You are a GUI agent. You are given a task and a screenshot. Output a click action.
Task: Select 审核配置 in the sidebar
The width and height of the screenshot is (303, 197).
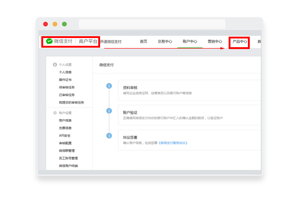click(65, 143)
